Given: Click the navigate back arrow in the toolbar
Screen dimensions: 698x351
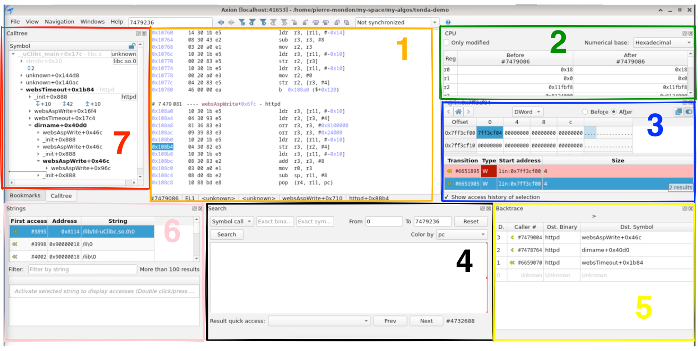Looking at the screenshot, I should point(222,22).
